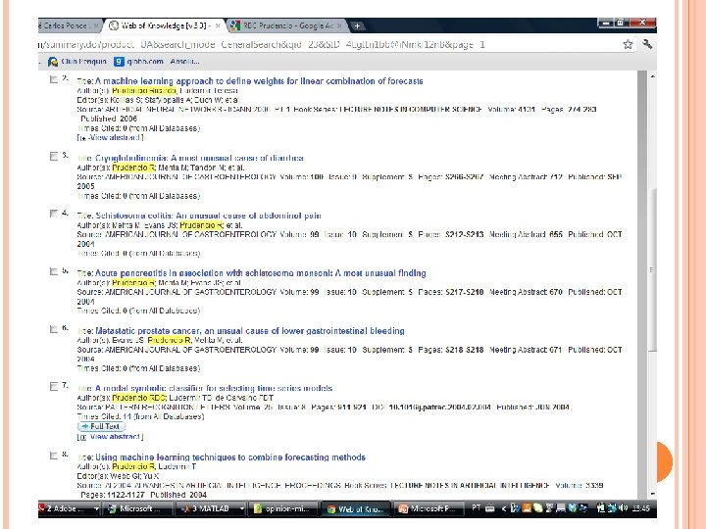Click highlighted author Prudencio RBC in result 7
This screenshot has height=529, width=706.
pyautogui.click(x=139, y=398)
